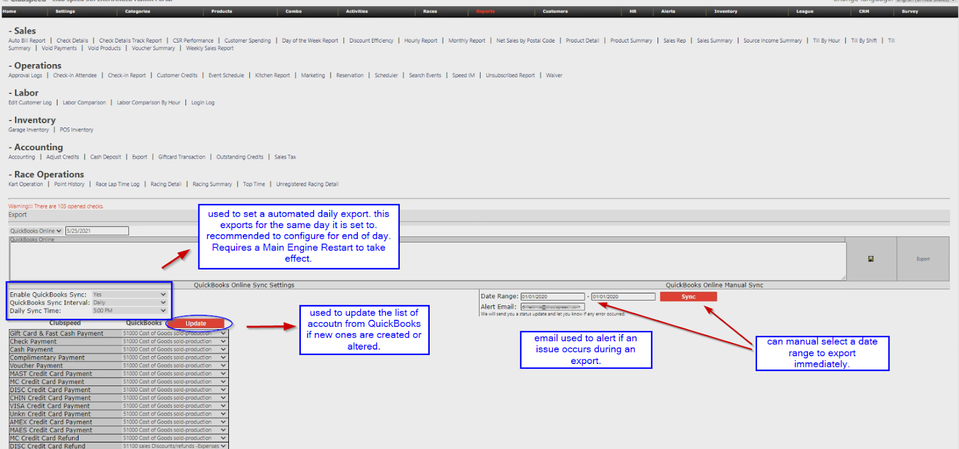Click the red Sync button
Viewport: 959px width, 449px height.
pyautogui.click(x=688, y=297)
